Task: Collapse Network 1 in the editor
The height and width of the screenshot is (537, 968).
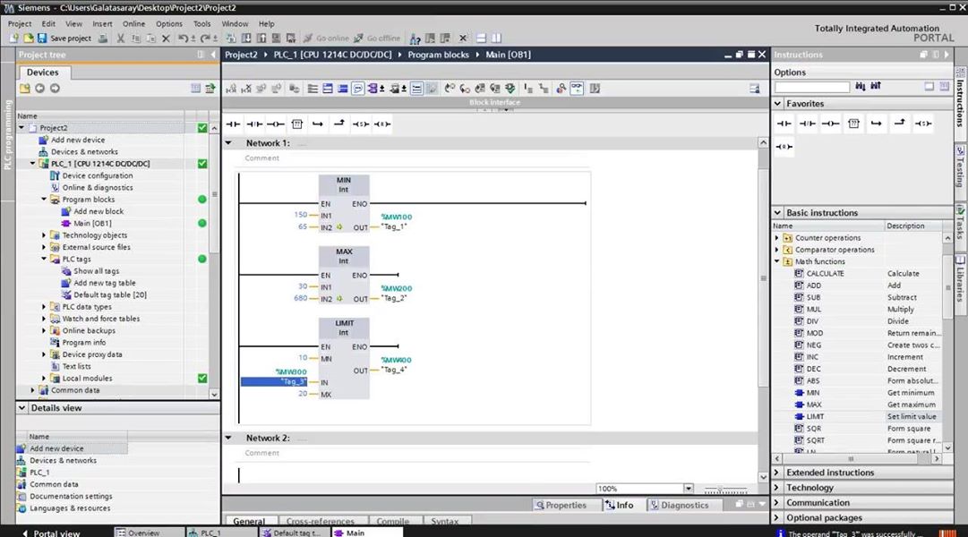Action: coord(228,143)
